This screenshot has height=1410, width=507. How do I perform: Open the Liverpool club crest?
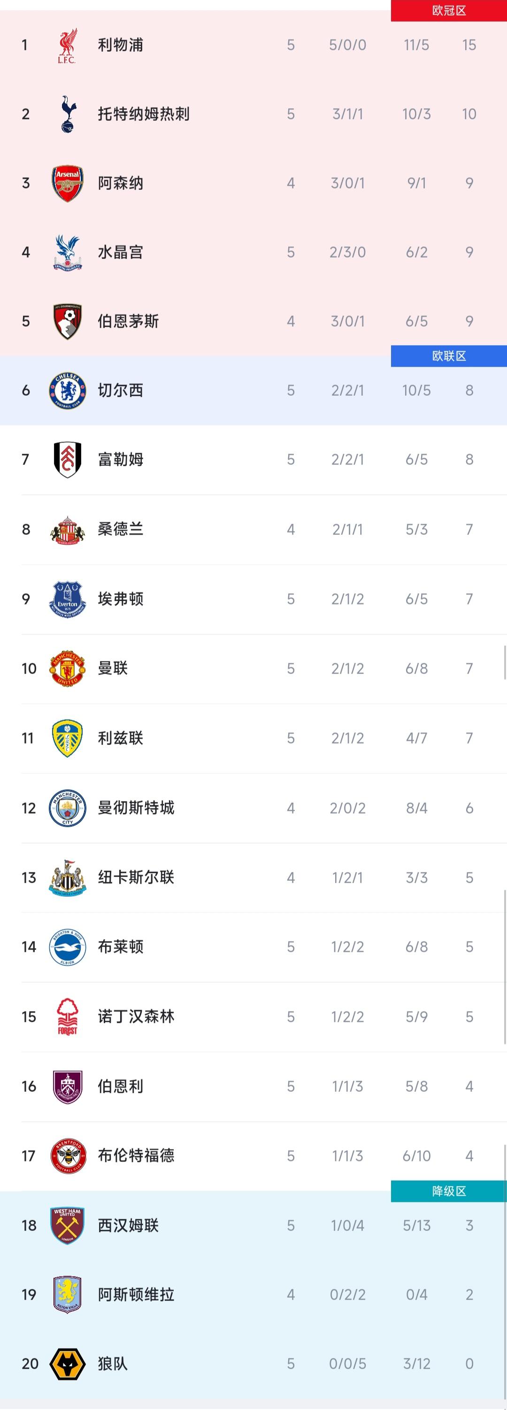(67, 46)
